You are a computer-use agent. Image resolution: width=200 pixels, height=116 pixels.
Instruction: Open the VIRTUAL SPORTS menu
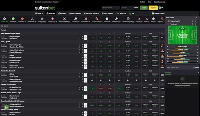(x=91, y=13)
